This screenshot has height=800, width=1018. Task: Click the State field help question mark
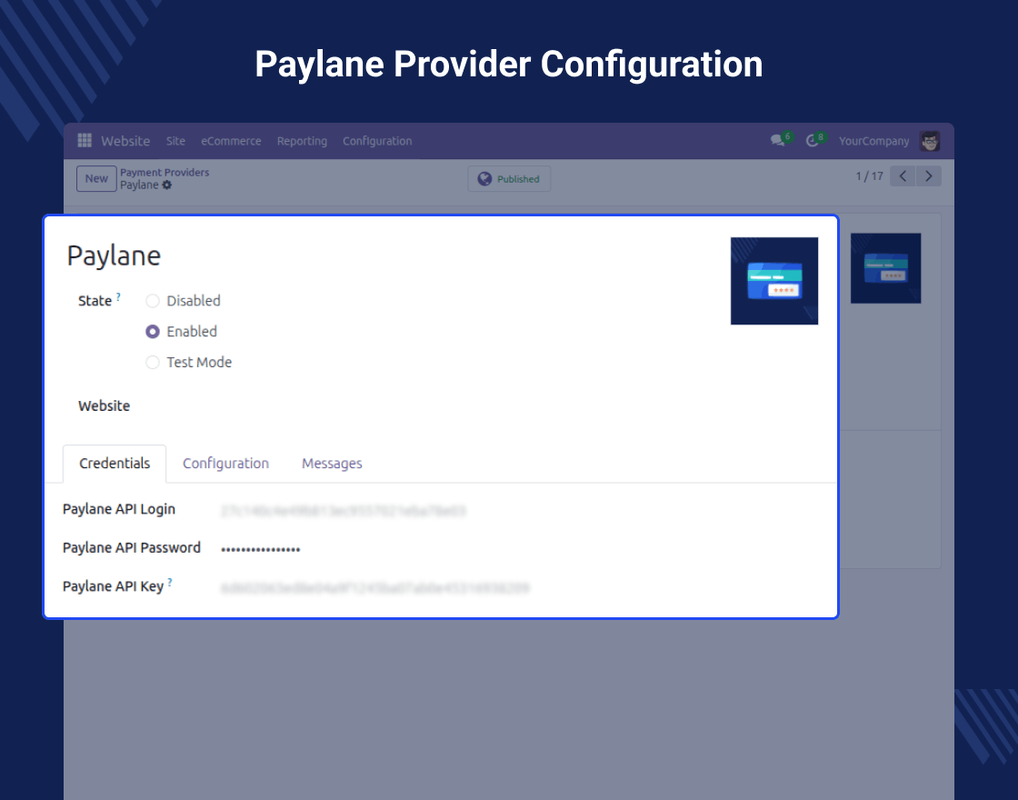118,296
